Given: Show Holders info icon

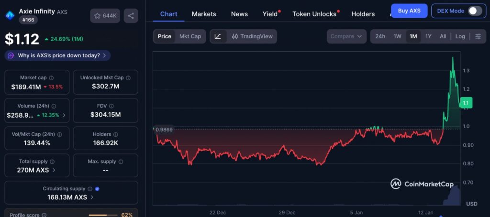Looking at the screenshot, I should [115, 134].
